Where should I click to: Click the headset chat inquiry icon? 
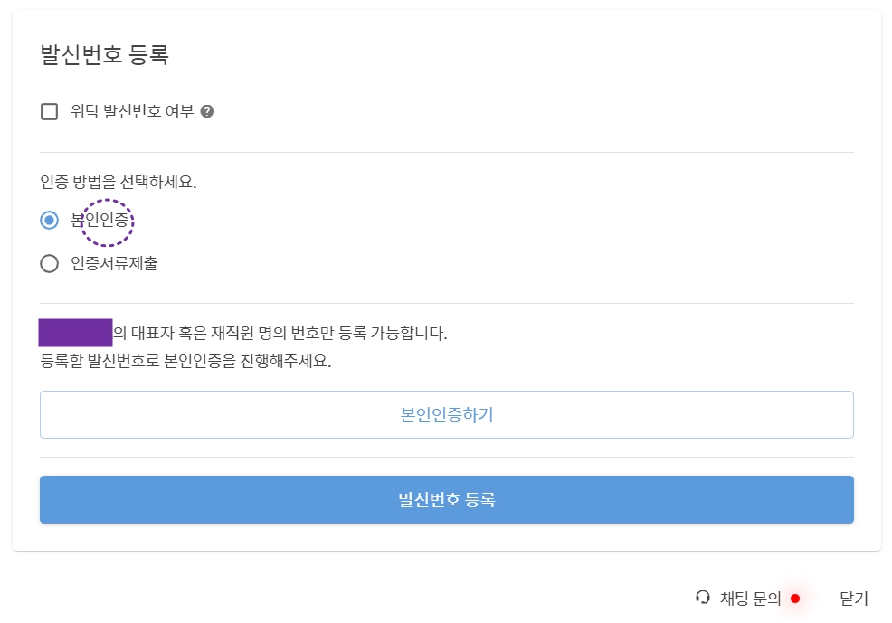click(703, 598)
